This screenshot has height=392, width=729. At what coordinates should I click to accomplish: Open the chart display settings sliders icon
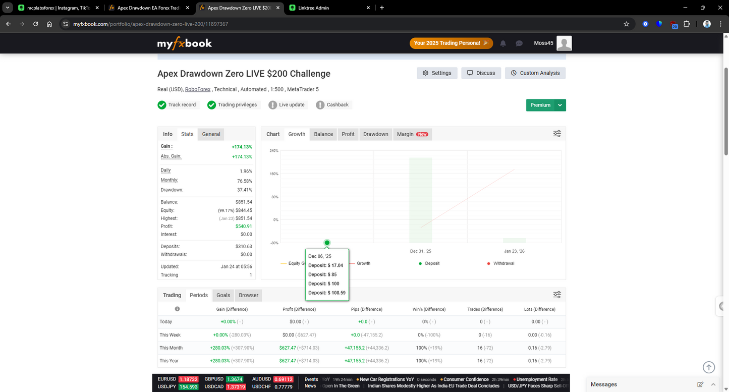click(x=556, y=133)
